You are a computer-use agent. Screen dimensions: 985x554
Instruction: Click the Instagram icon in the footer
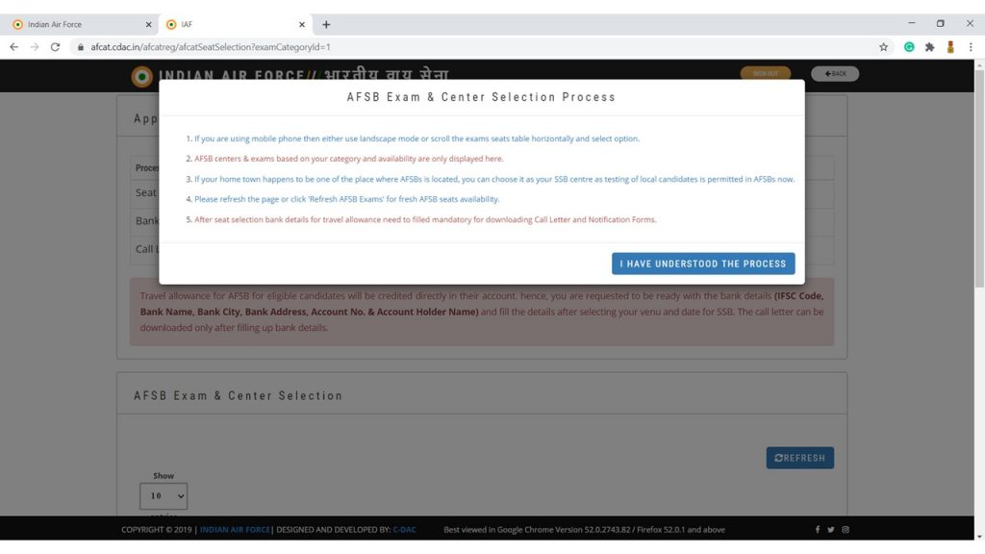click(846, 529)
